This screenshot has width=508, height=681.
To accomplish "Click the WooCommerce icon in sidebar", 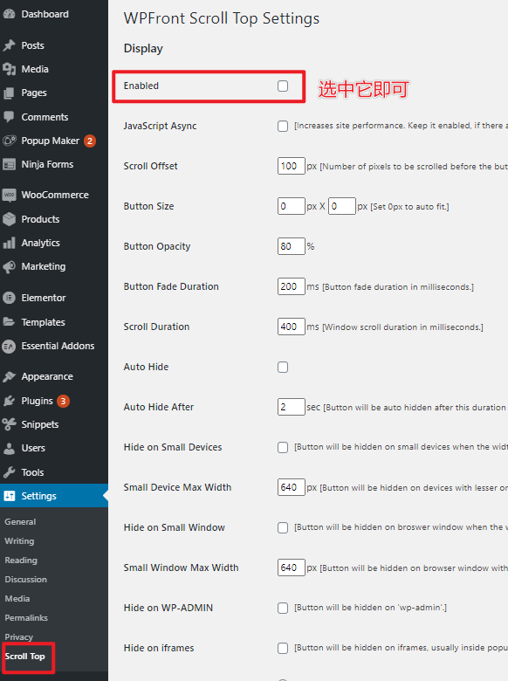I will click(x=9, y=195).
